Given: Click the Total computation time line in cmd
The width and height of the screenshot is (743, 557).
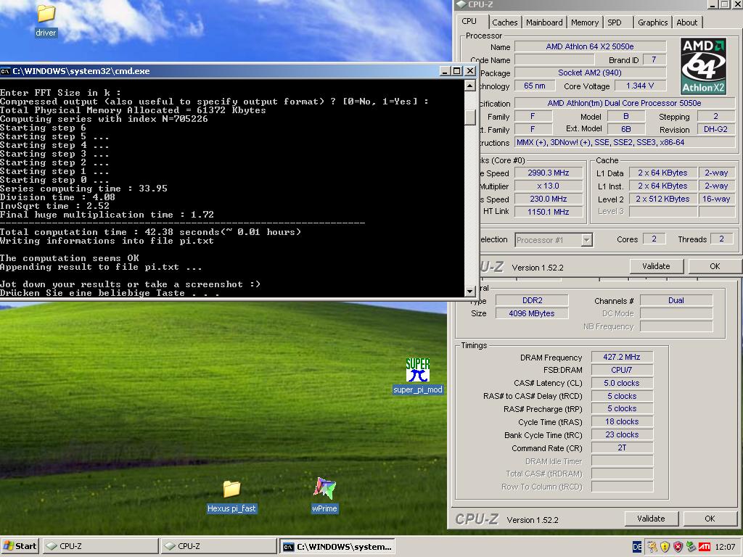Looking at the screenshot, I should (x=150, y=232).
